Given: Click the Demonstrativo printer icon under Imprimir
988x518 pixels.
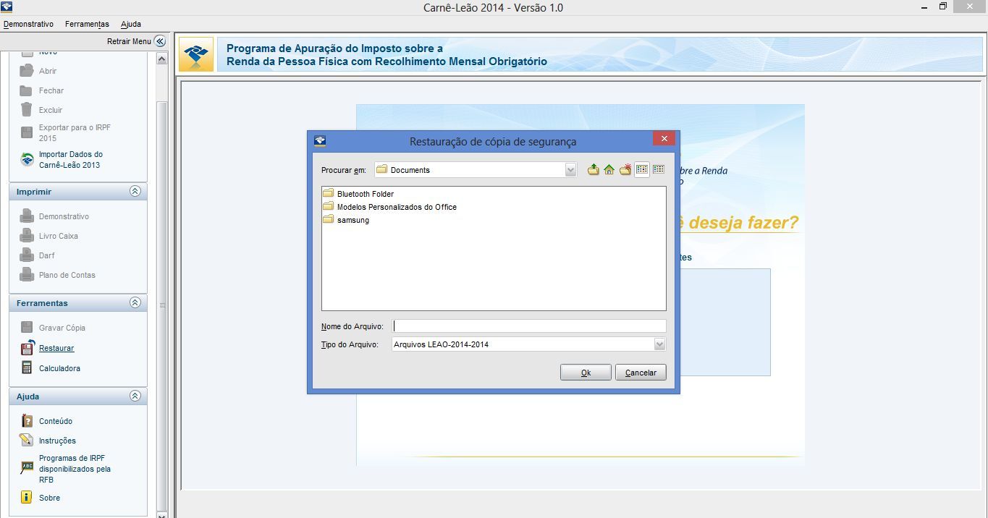Looking at the screenshot, I should tap(27, 216).
